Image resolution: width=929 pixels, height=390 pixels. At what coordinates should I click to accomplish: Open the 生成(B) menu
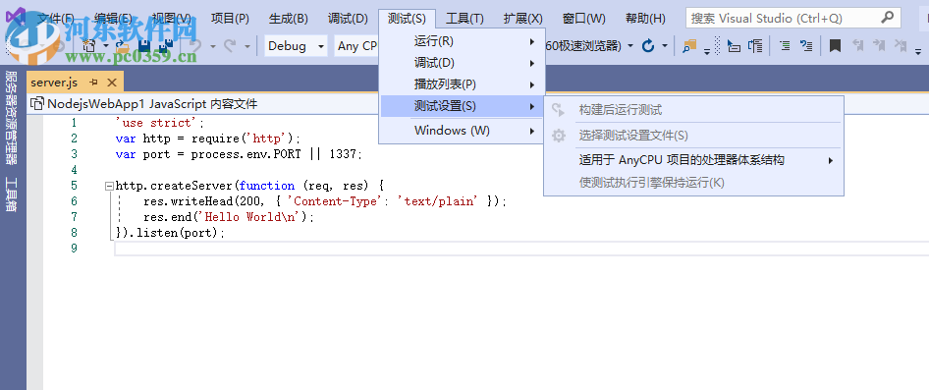coord(289,19)
